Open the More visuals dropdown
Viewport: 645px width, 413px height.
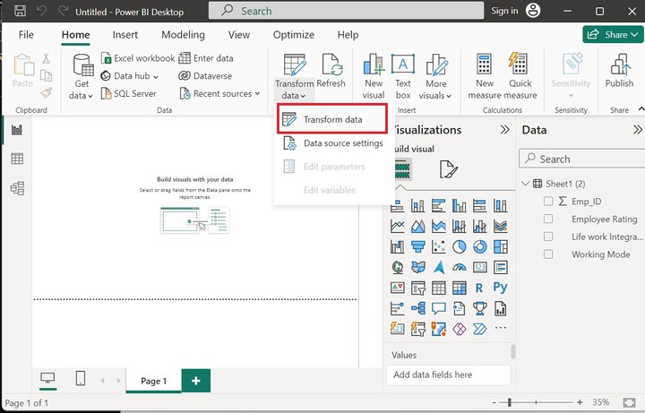(x=435, y=77)
